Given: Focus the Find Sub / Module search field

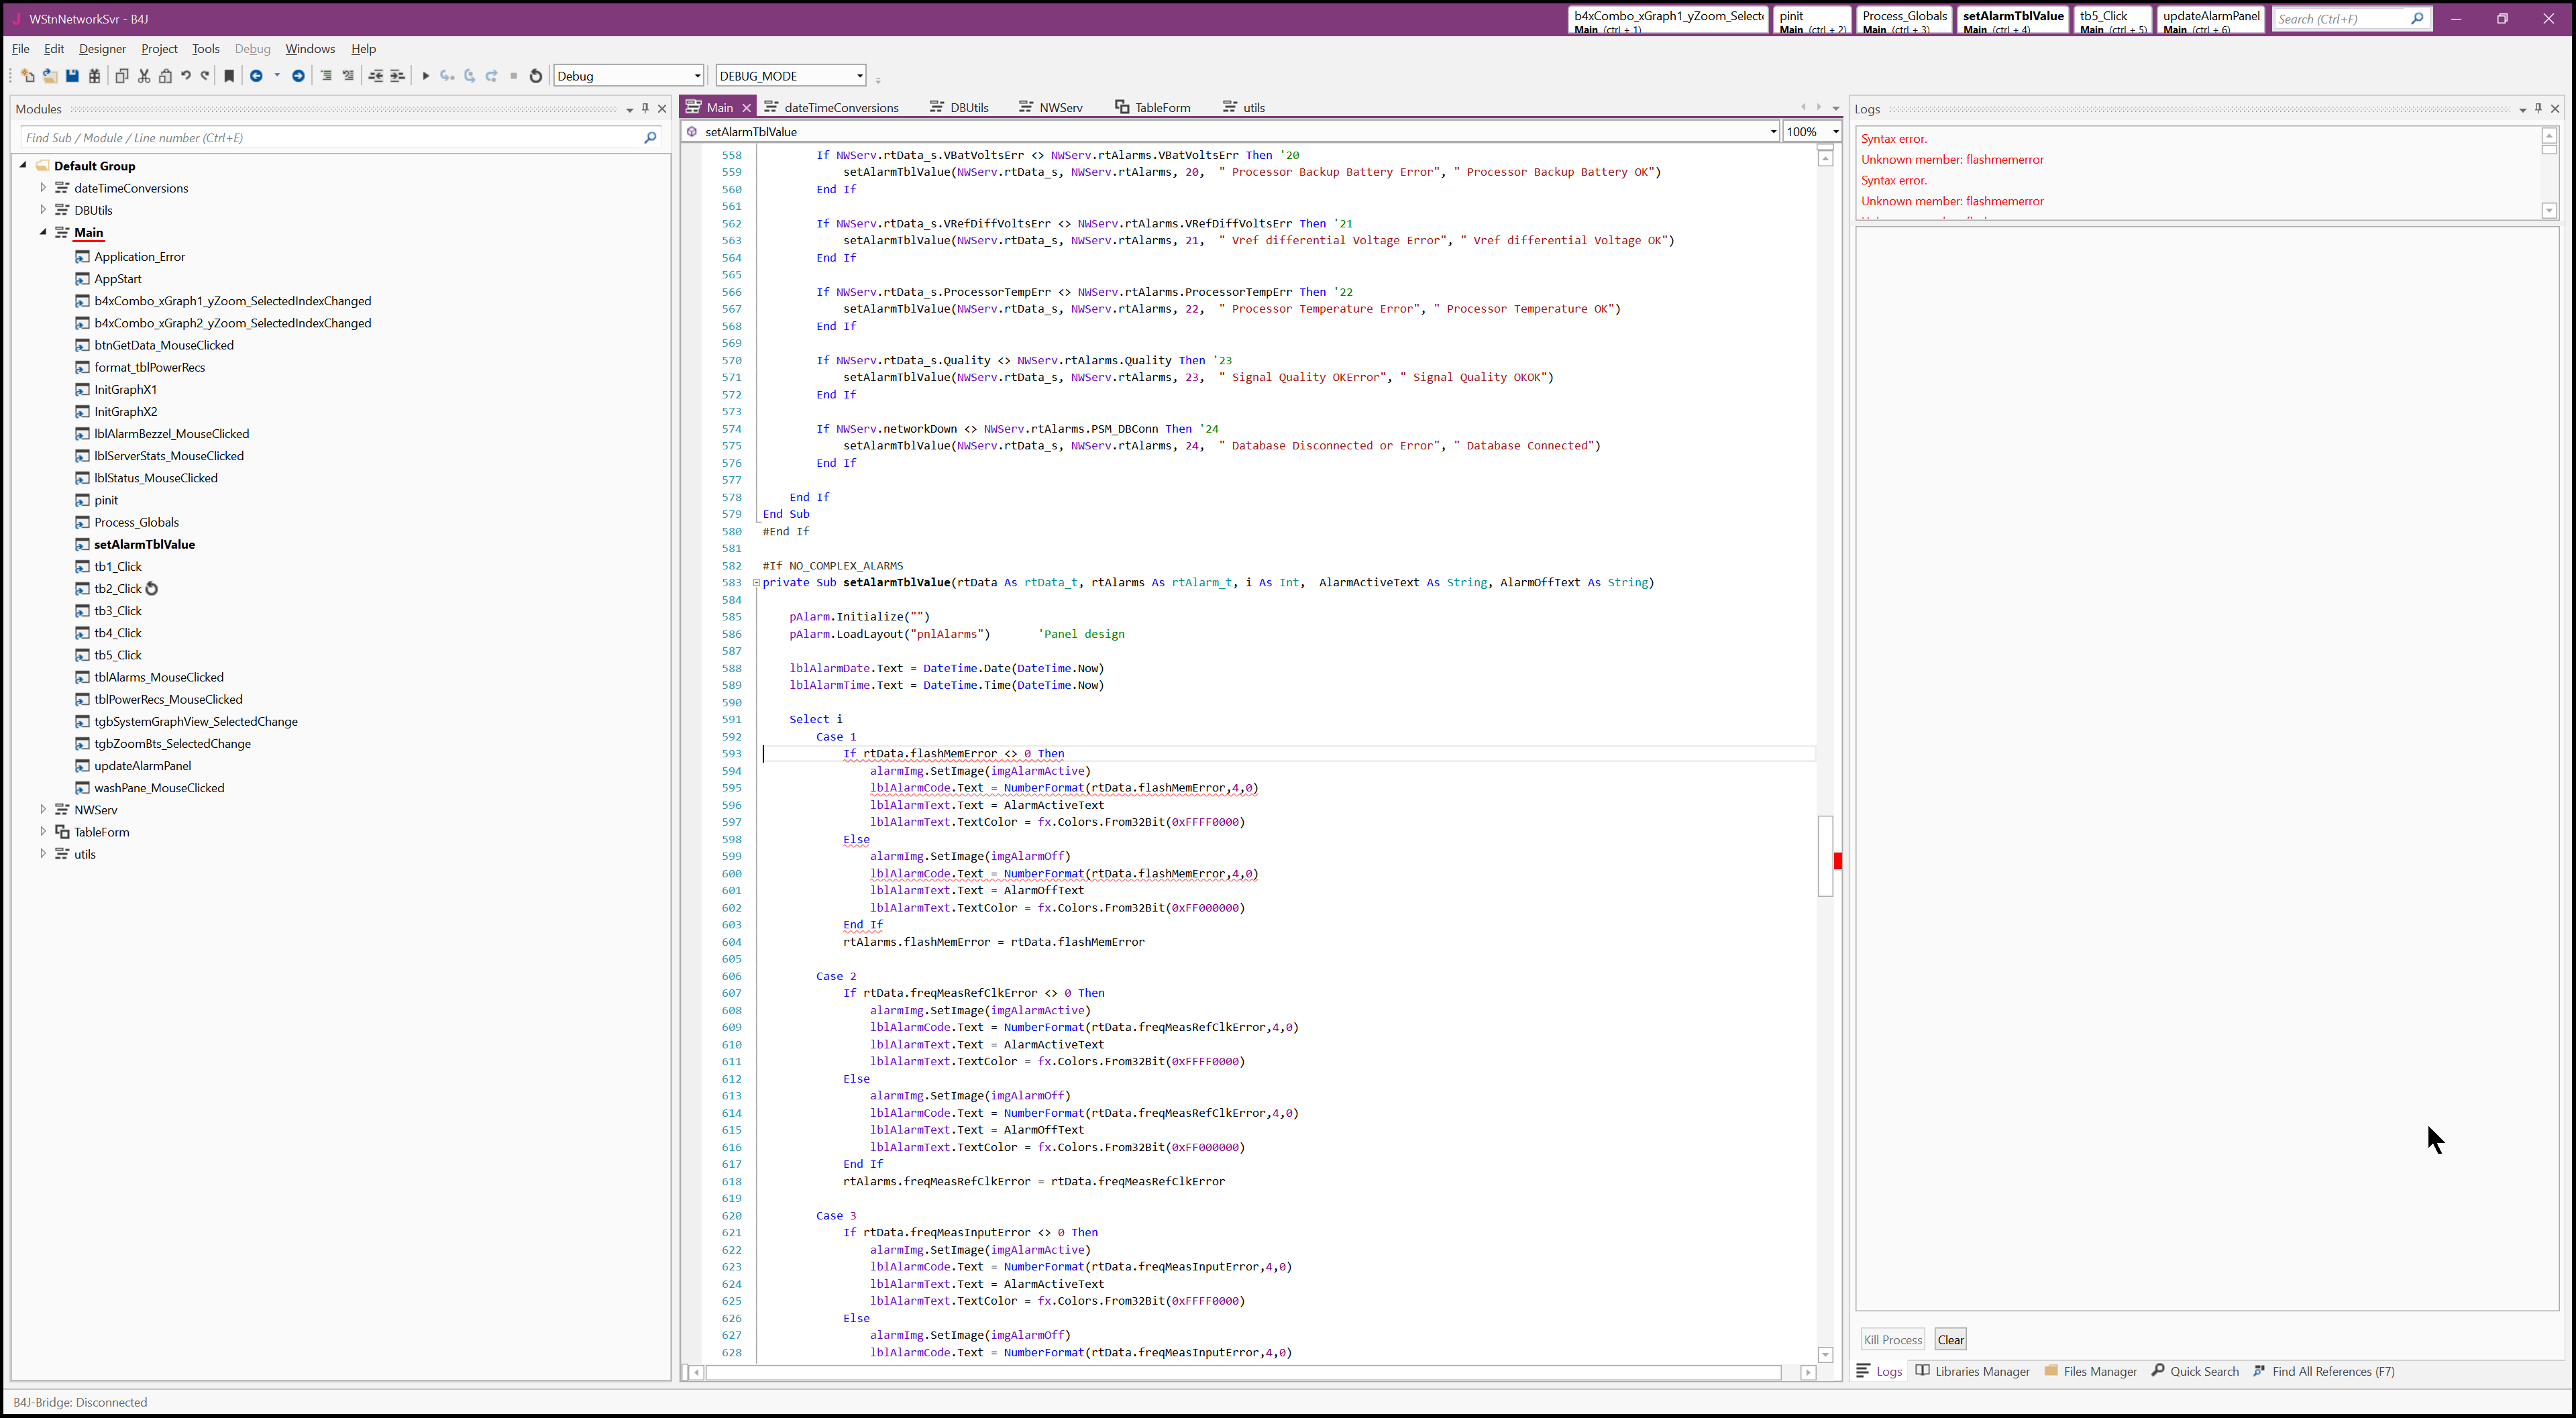Looking at the screenshot, I should coord(330,138).
